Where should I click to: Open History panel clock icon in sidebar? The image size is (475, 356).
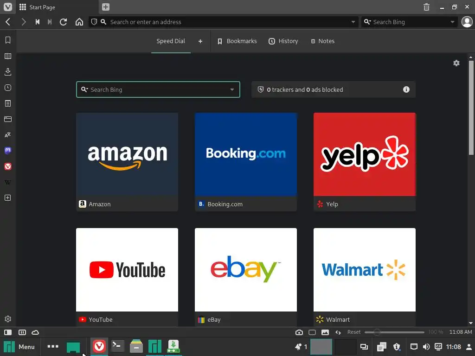tap(8, 88)
